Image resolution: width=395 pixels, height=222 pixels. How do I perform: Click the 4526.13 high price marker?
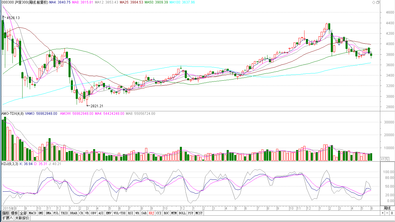[x=13, y=18]
